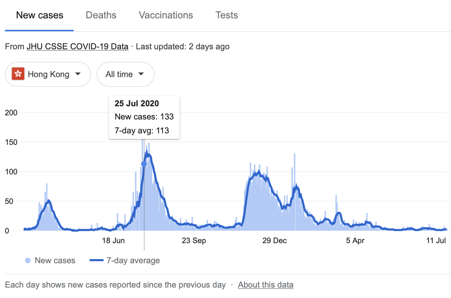Switch to the New cases tab
The image size is (451, 298).
(40, 15)
